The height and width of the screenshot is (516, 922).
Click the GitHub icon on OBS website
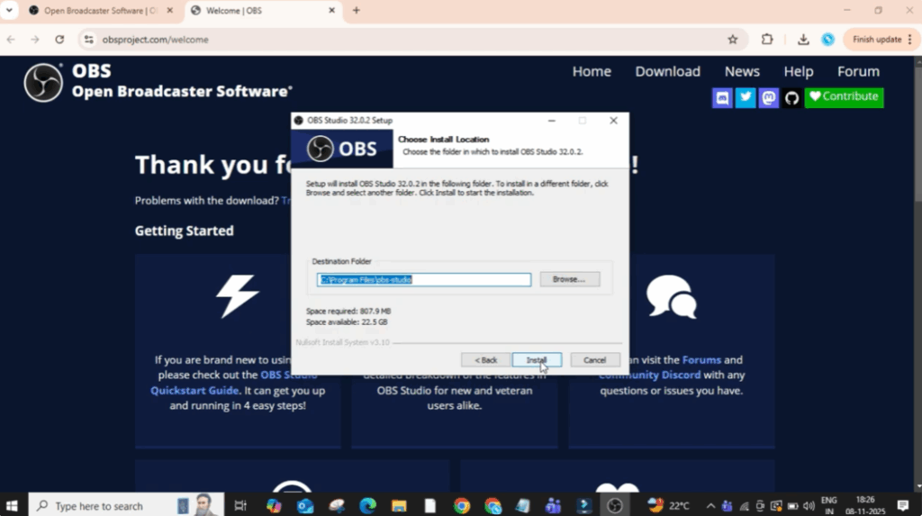click(791, 97)
